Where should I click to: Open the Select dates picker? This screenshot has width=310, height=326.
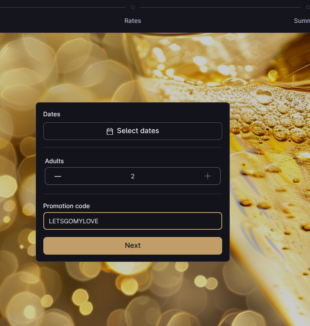point(133,131)
